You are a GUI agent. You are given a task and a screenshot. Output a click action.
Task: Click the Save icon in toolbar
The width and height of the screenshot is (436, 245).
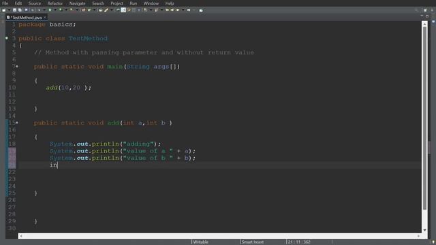[x=14, y=10]
